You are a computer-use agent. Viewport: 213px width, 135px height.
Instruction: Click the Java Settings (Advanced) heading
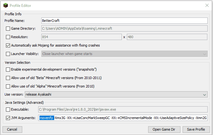pos(24,102)
